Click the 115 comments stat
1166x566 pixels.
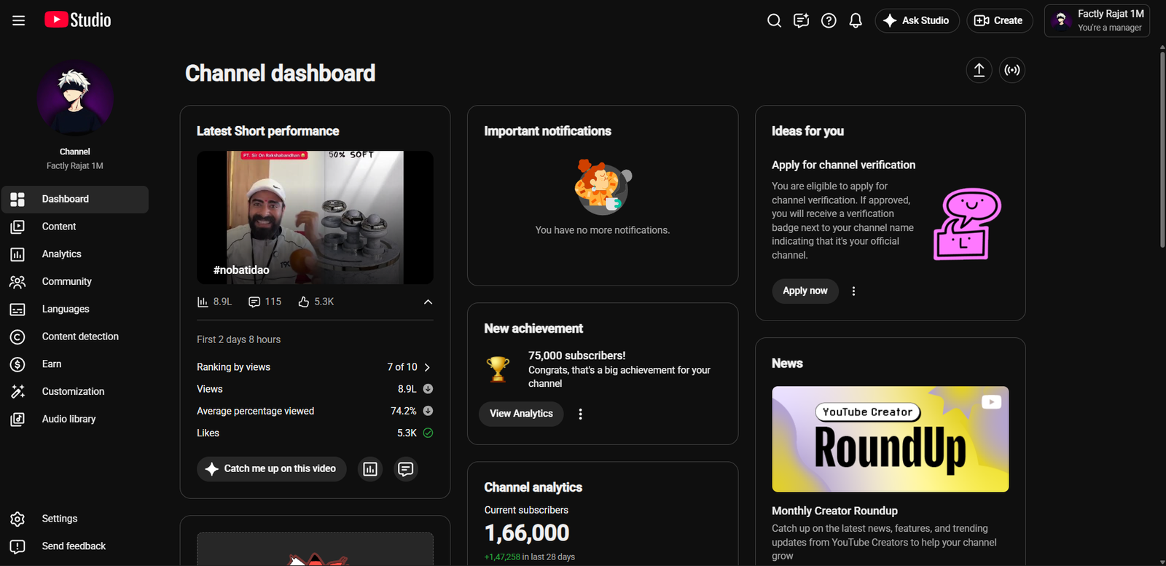coord(265,302)
